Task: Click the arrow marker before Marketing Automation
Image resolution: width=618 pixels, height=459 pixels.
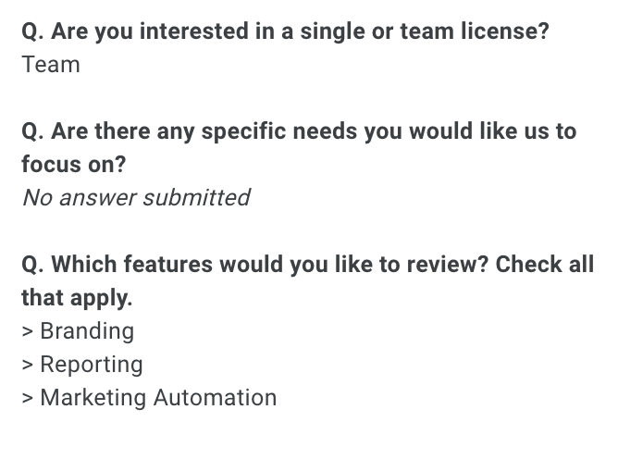Action: pyautogui.click(x=28, y=398)
